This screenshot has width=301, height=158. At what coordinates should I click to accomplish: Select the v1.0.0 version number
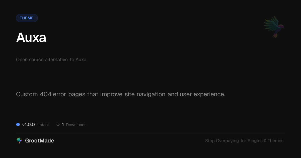coord(28,125)
